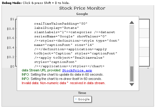Viewport: 158px width, 110px height.
Task: Click the empty scrollbar track above the thumb
Action: click(x=132, y=45)
